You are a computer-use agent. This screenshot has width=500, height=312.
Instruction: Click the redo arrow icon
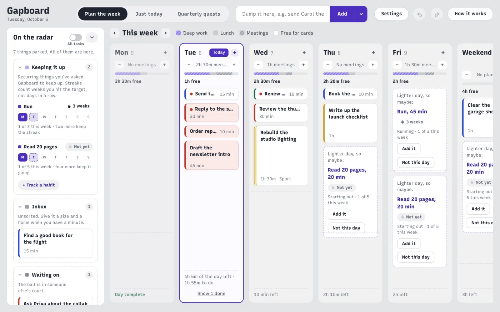coord(437,14)
